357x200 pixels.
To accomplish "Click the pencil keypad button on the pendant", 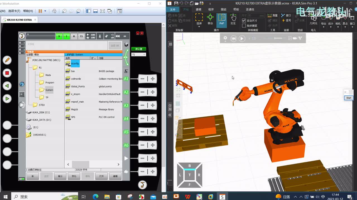I will (7, 60).
